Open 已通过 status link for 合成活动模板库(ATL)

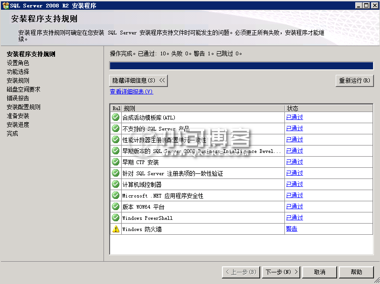(295, 117)
